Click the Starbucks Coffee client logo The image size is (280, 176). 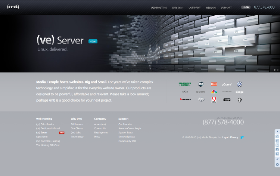[185, 84]
